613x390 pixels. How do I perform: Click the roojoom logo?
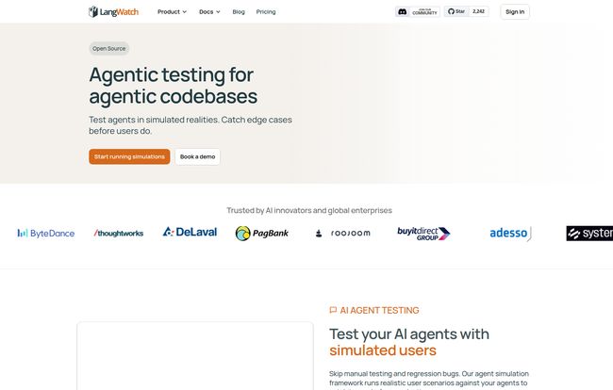pos(343,233)
